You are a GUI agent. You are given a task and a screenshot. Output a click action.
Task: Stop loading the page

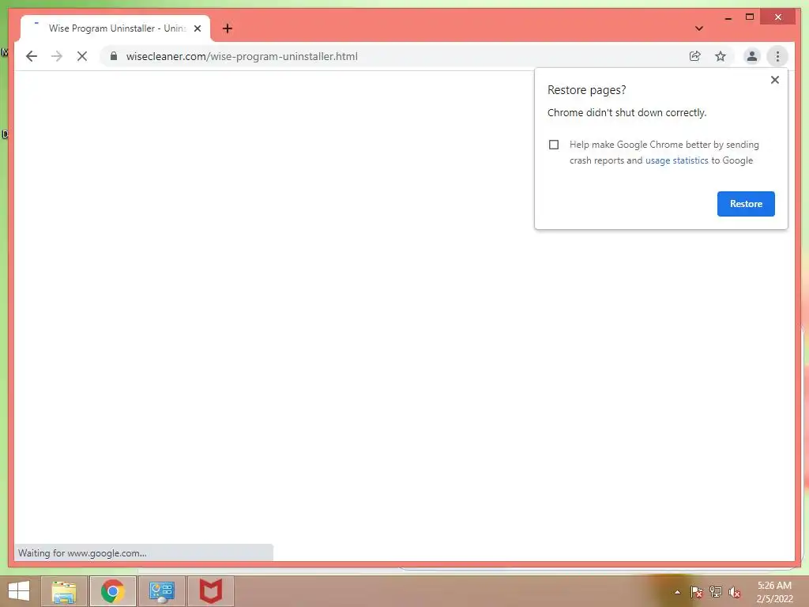pos(82,56)
